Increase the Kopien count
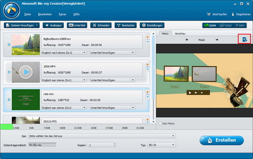The width and height of the screenshot is (253, 159). (114, 144)
